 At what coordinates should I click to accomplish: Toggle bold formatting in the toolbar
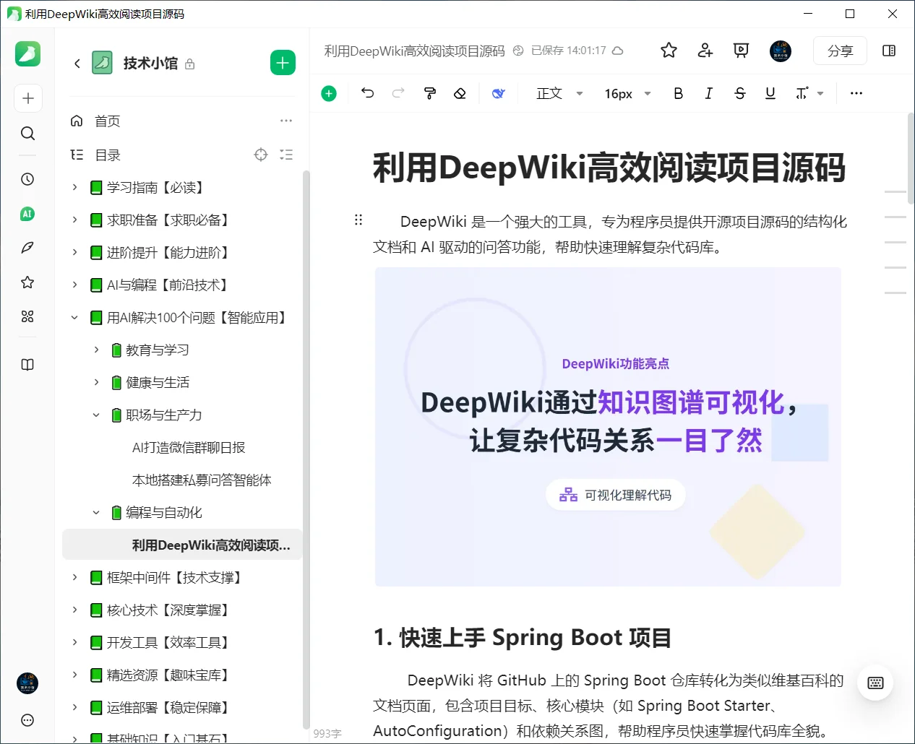[x=678, y=92]
